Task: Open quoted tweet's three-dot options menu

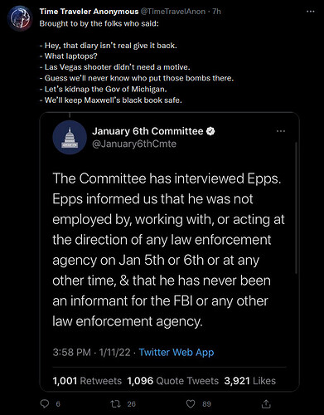Action: pos(281,131)
